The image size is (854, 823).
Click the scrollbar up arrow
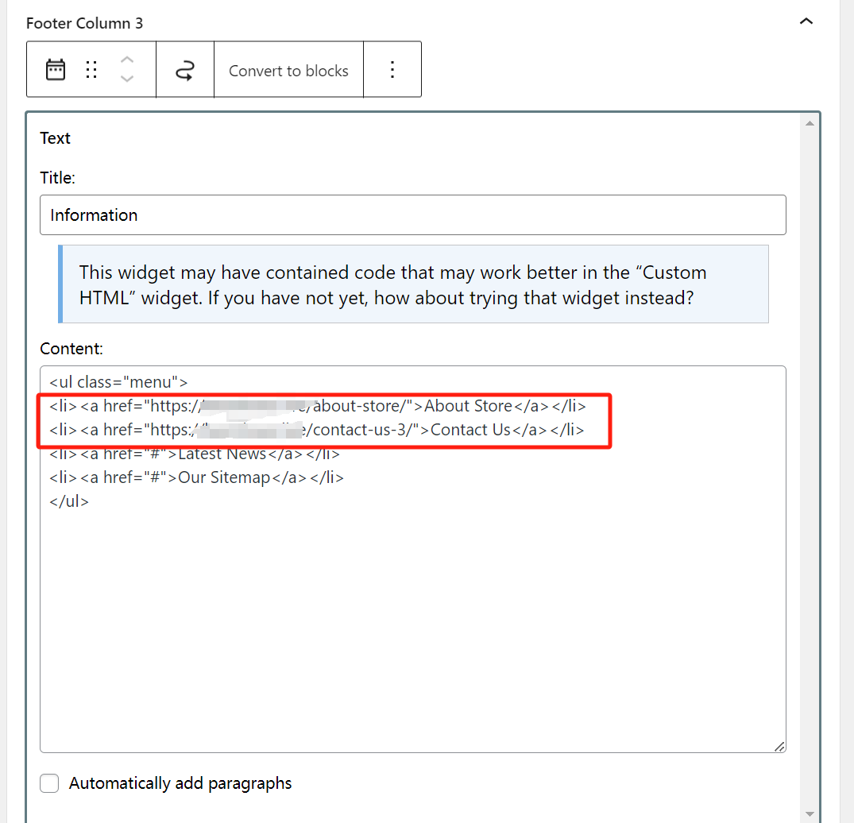pos(810,123)
